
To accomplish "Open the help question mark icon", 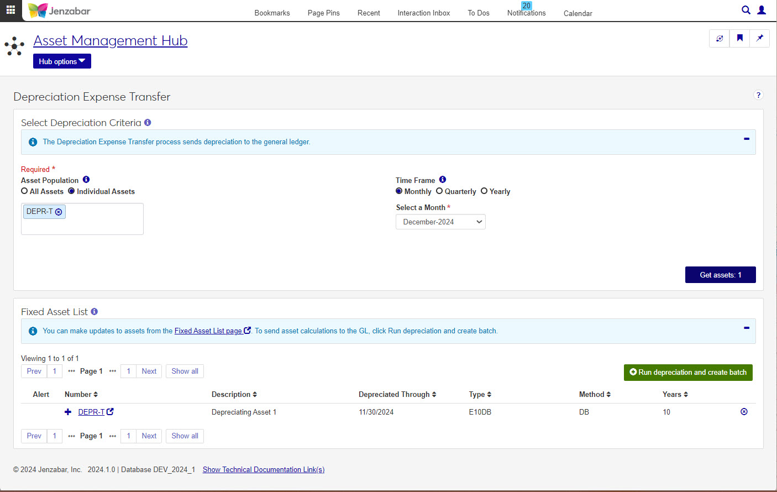I will pos(758,95).
